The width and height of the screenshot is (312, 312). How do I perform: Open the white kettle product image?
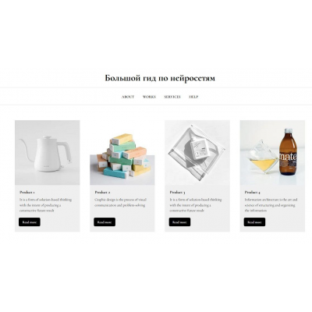(x=48, y=153)
